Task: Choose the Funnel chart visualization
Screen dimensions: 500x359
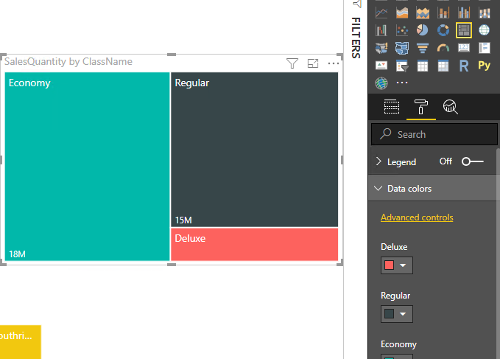Action: click(423, 48)
